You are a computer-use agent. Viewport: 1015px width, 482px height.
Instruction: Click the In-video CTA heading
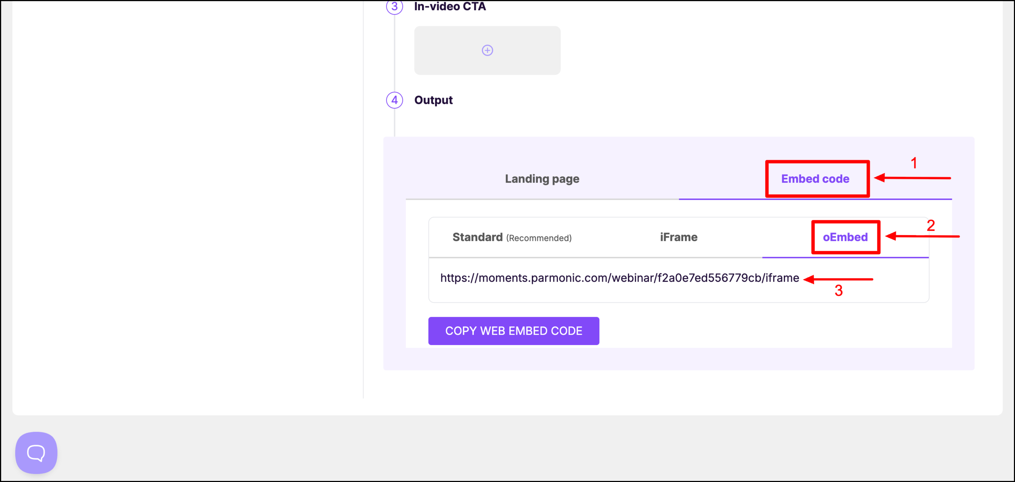(449, 6)
